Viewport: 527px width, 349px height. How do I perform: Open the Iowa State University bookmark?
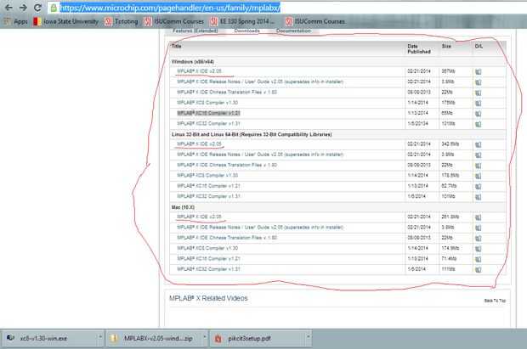(66, 21)
